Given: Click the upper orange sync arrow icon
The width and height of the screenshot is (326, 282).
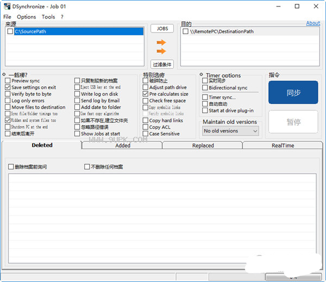Looking at the screenshot, I should [161, 42].
